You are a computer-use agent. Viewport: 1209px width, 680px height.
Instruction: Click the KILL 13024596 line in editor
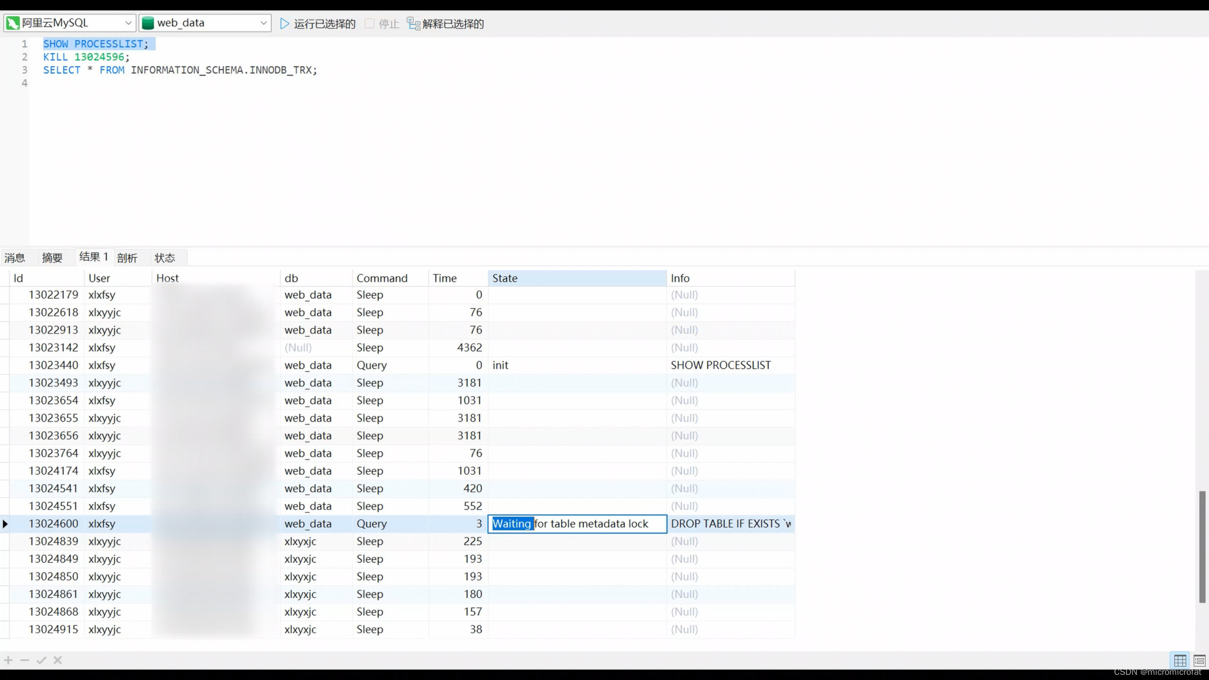86,57
